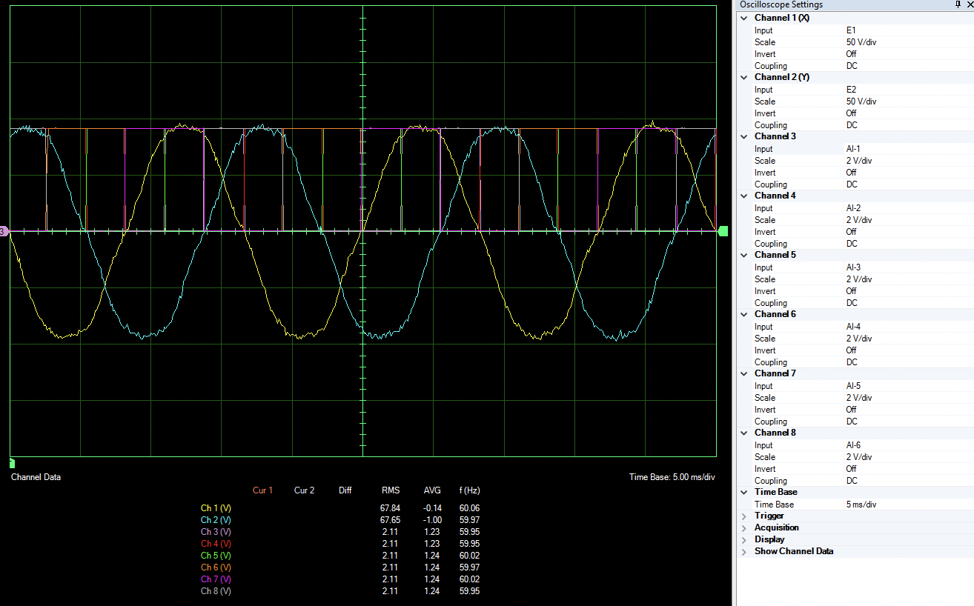Click the Channel 4 Coupling DC value
The height and width of the screenshot is (606, 974).
(852, 244)
